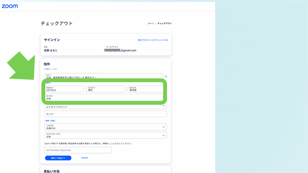The height and width of the screenshot is (173, 308).
Task: Open the highlighted 国/地域 日本 dropdown
Action: [104, 98]
